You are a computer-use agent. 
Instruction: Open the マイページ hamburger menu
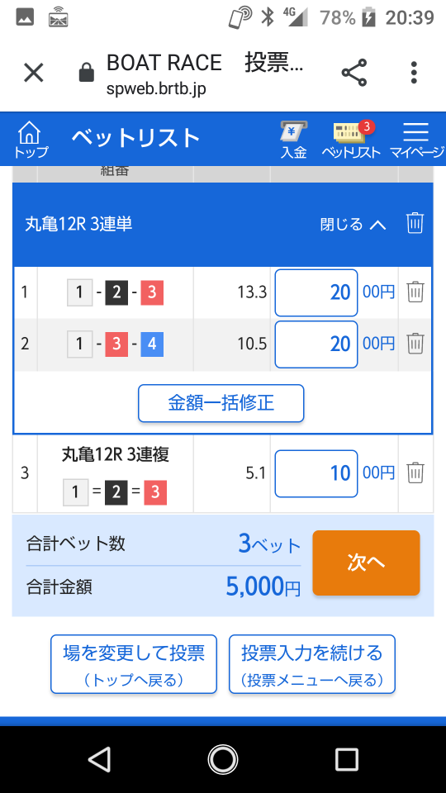pyautogui.click(x=416, y=140)
